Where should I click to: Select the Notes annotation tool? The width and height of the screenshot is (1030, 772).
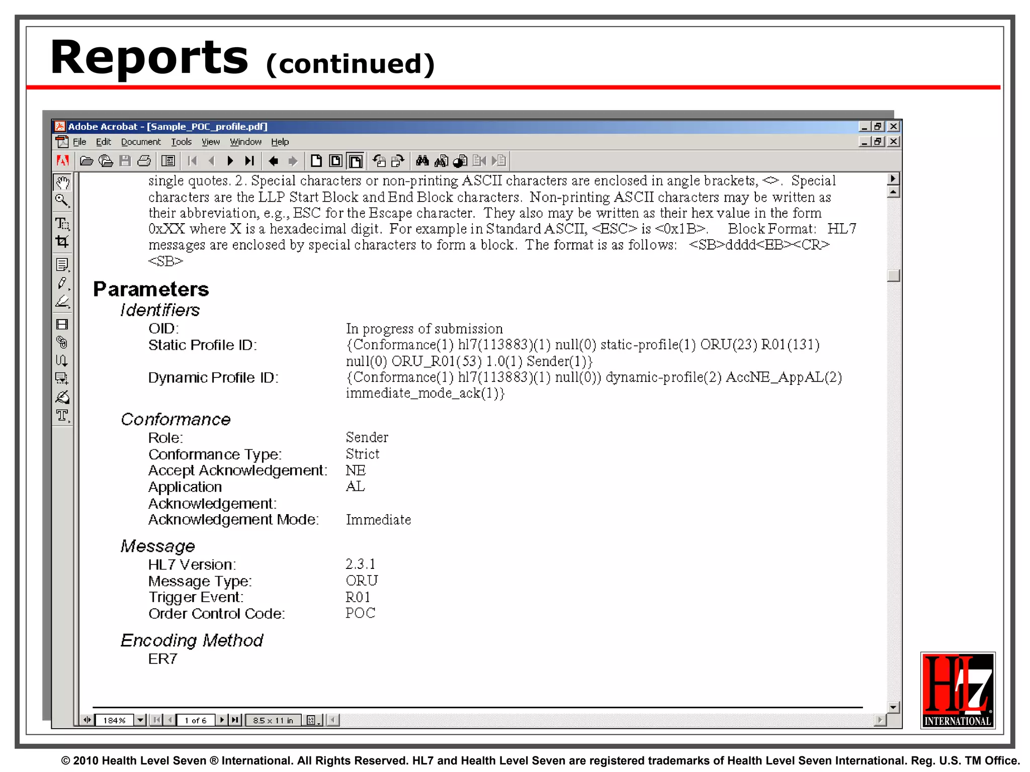click(62, 264)
